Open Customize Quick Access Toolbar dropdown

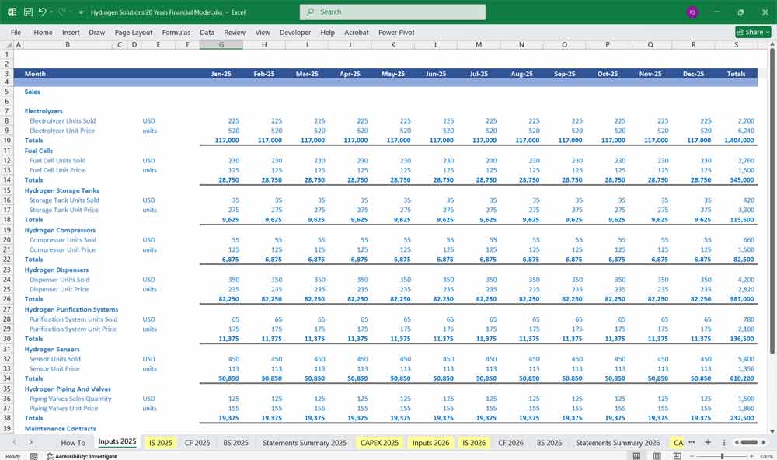pos(81,12)
